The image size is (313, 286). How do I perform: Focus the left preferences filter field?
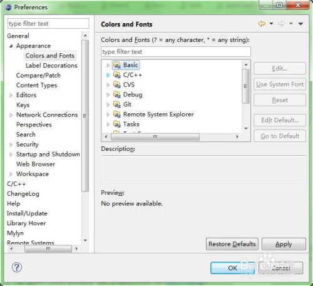pos(48,24)
